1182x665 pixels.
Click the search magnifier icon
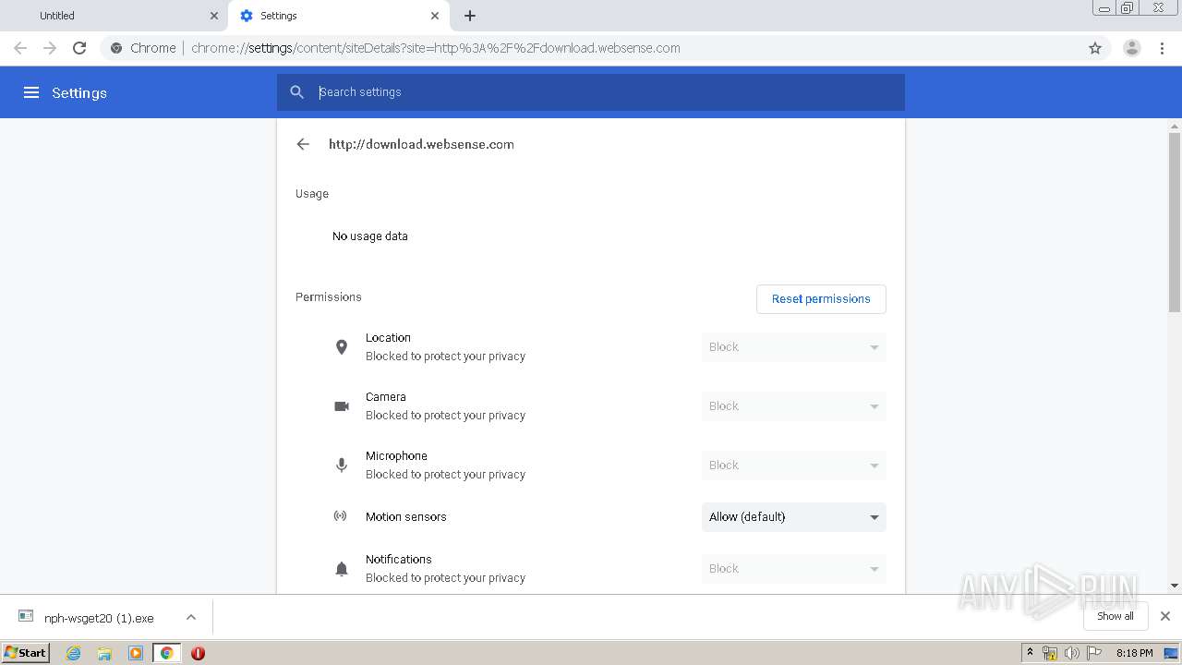point(296,92)
